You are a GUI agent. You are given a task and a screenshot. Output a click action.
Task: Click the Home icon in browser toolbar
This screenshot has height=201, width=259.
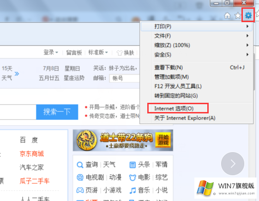227,16
